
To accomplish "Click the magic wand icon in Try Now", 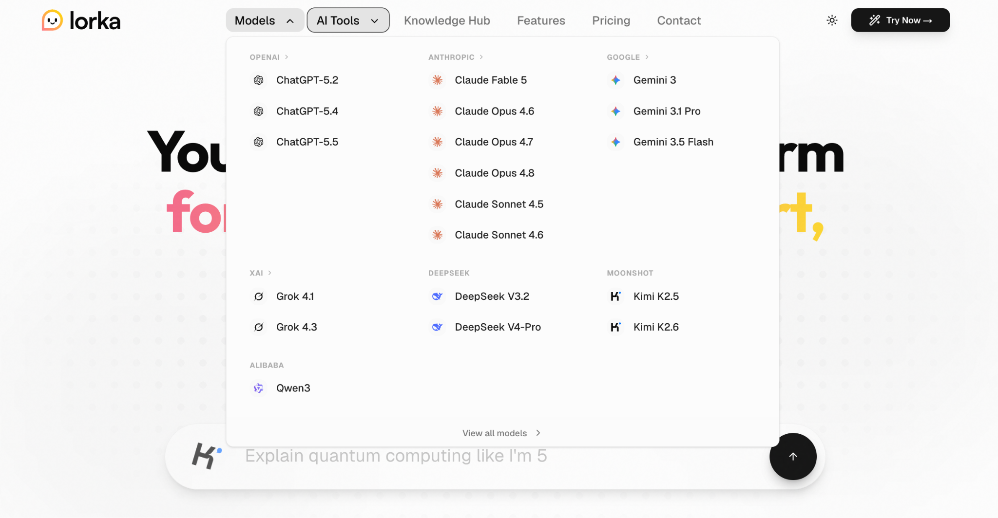I will point(875,20).
